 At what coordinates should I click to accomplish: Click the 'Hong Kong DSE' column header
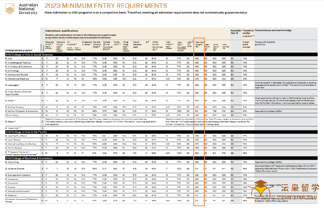[126, 46]
